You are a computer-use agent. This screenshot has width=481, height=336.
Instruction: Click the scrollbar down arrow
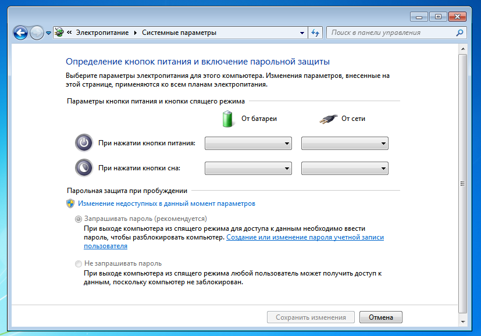click(463, 321)
